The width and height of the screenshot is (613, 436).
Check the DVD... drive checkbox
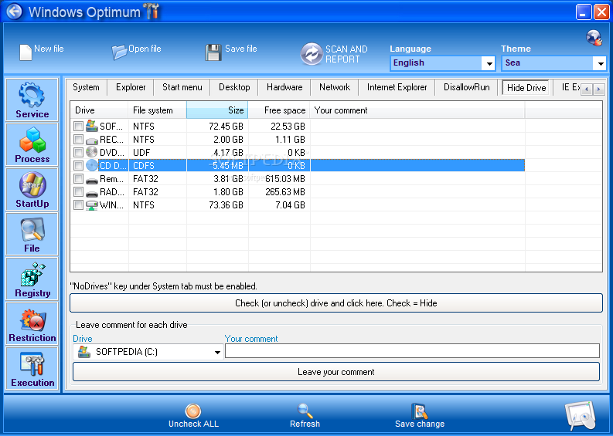point(79,152)
